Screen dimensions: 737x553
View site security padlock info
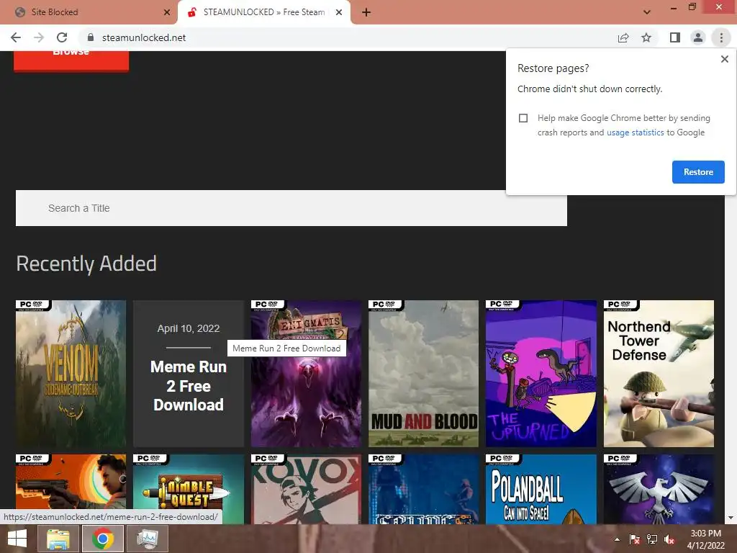coord(91,37)
